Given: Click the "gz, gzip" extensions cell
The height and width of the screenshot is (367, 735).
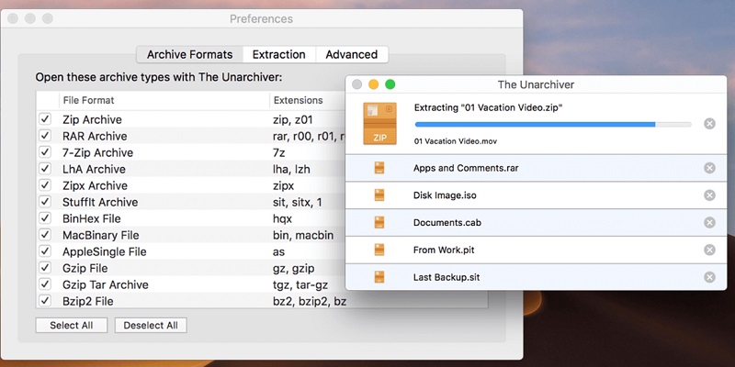Looking at the screenshot, I should pos(294,268).
